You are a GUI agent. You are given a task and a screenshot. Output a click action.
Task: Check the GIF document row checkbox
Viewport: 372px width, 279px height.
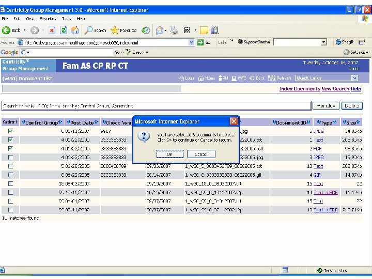[x=10, y=175]
